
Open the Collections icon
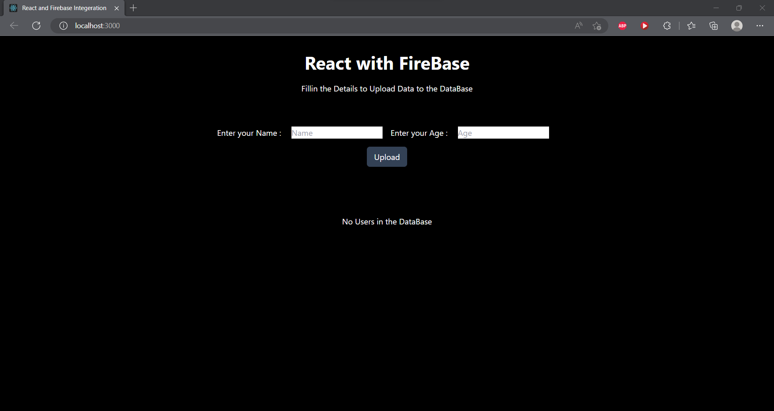(714, 25)
